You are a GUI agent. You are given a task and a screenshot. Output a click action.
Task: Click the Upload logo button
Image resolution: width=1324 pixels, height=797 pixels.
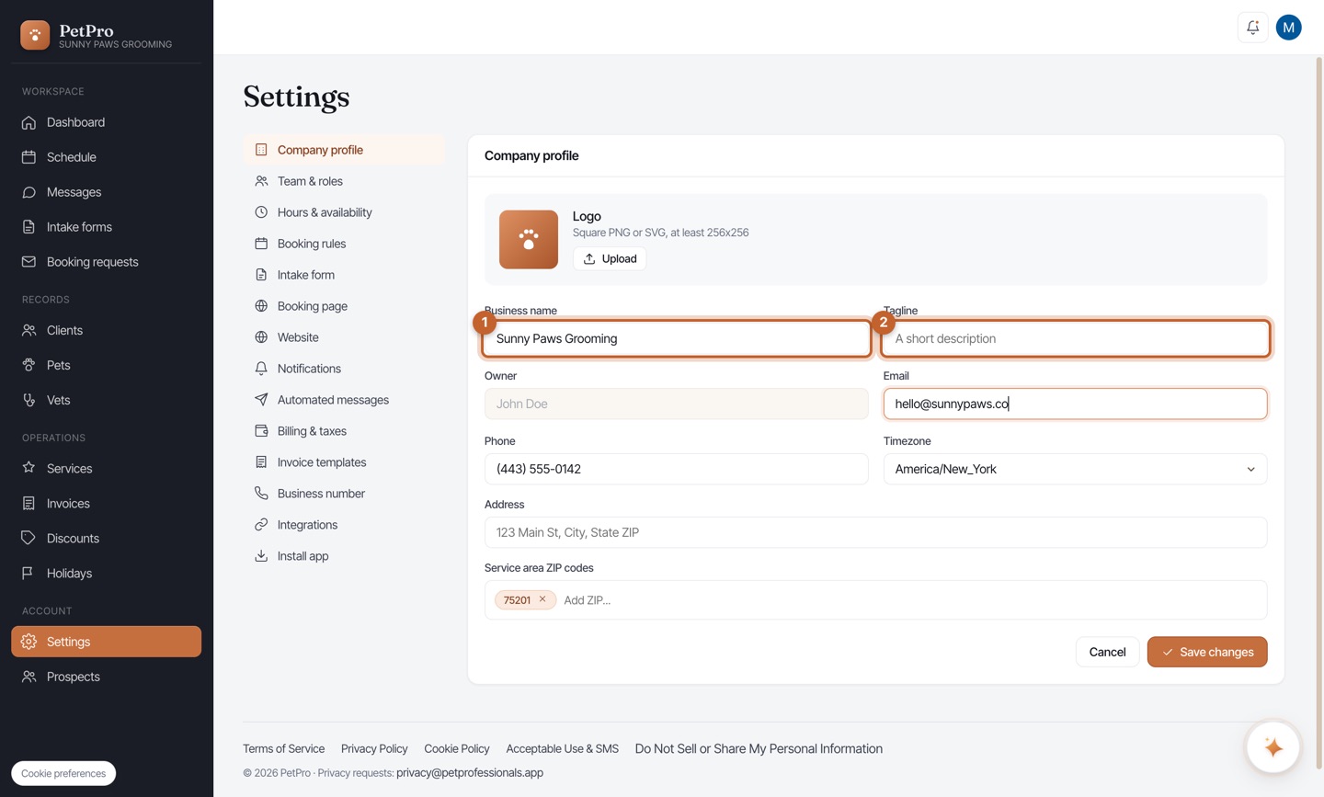[x=610, y=258]
